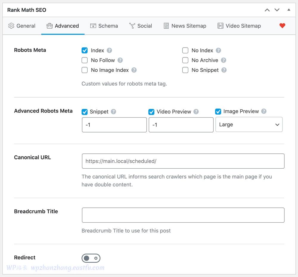Move Rank Math SEO panel down

pos(277,10)
